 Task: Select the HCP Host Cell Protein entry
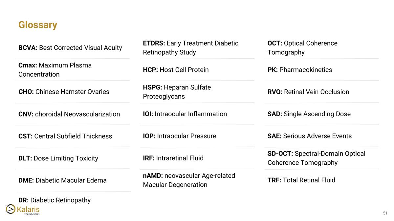tap(176, 70)
